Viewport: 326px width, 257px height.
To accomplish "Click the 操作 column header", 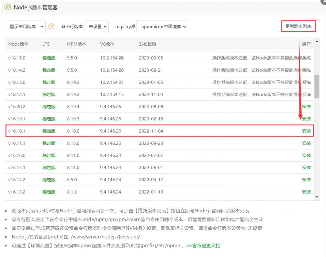I will click(306, 44).
